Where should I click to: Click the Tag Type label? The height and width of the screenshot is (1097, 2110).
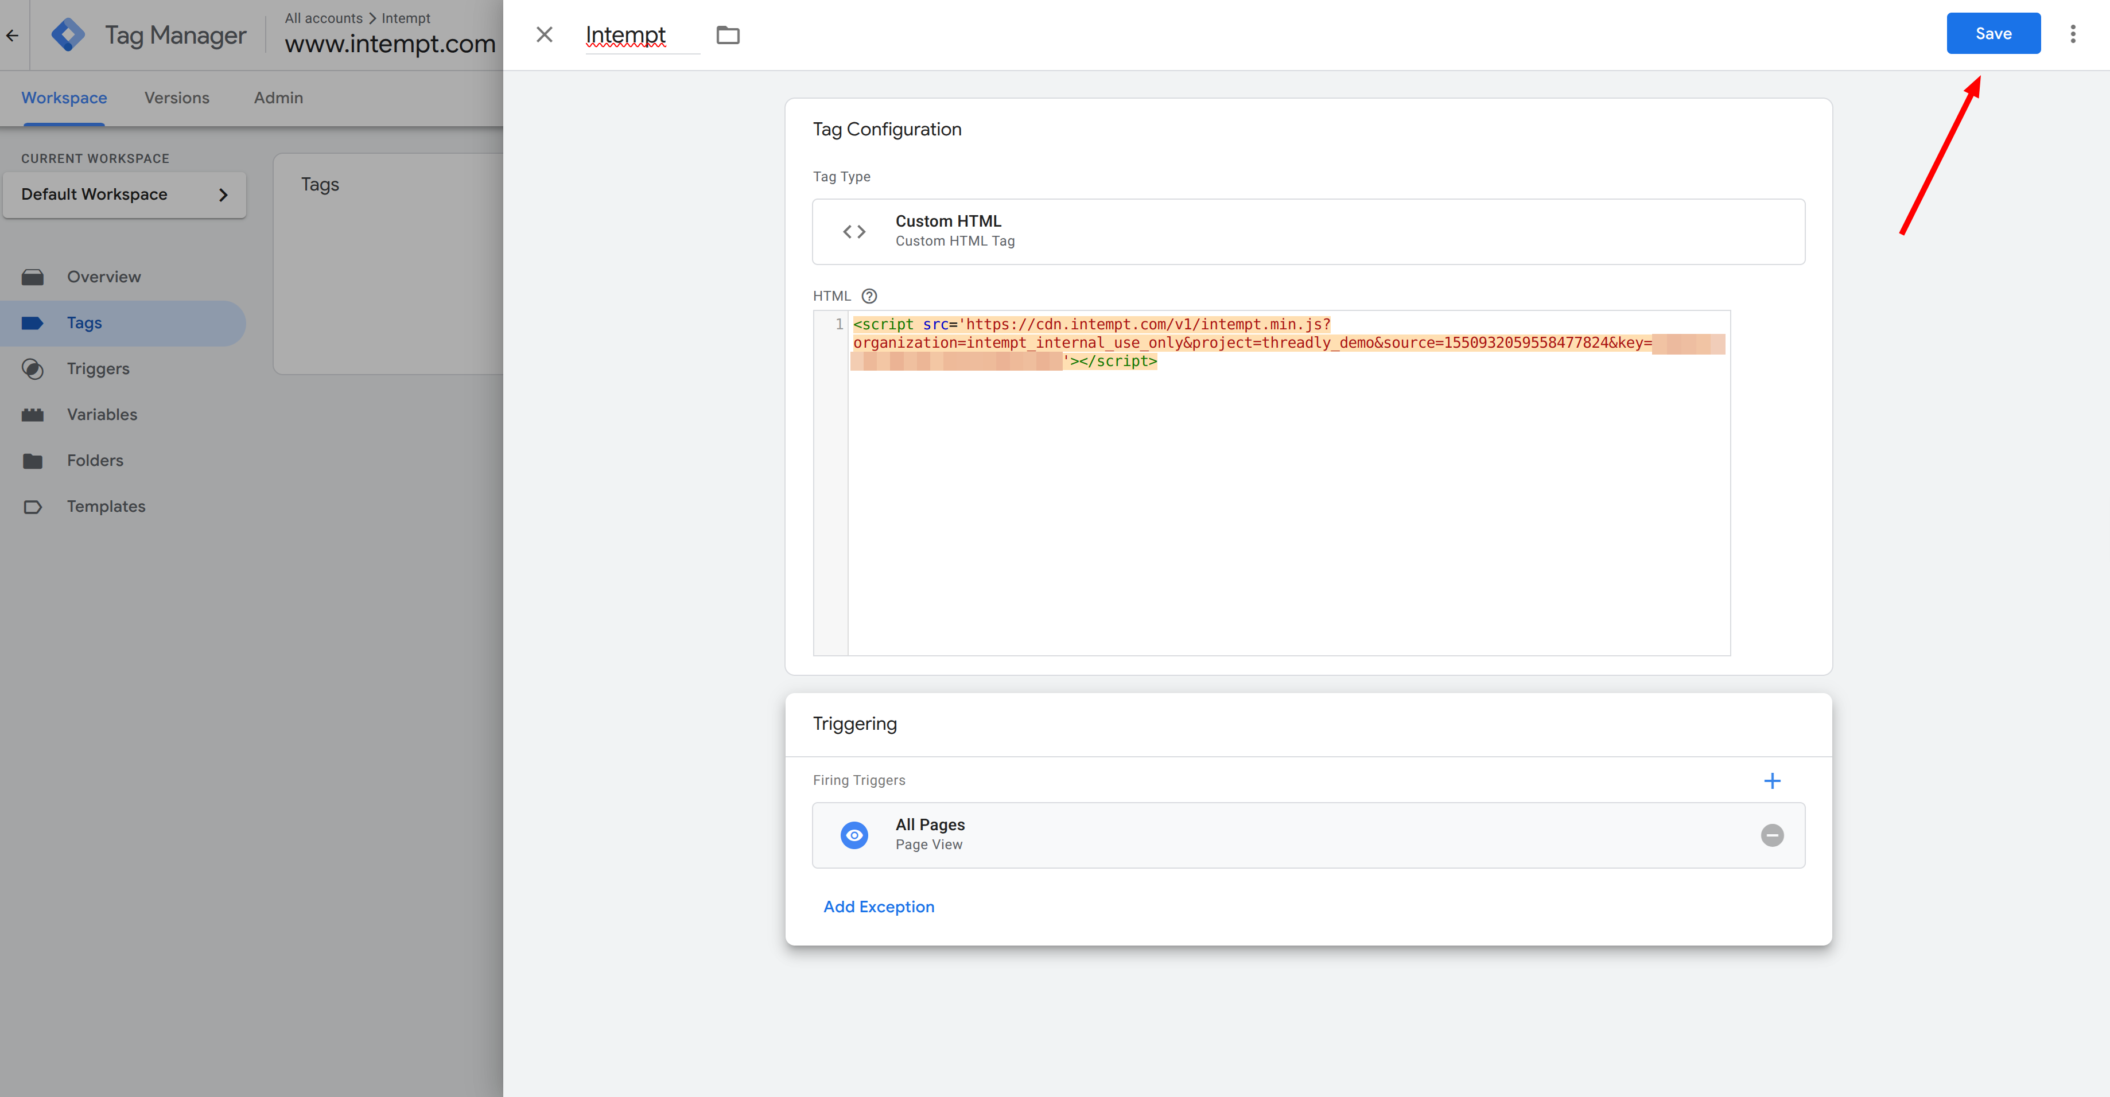pos(841,177)
